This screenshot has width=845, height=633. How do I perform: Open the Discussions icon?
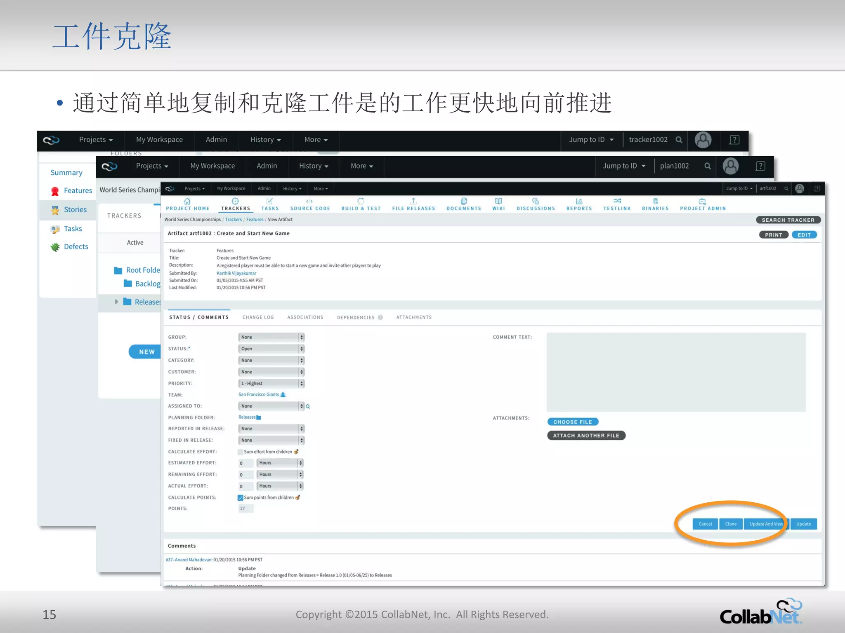point(535,201)
